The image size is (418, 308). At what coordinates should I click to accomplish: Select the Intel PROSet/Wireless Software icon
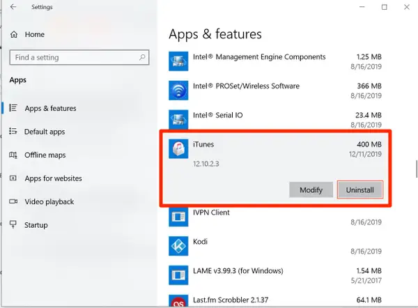click(178, 91)
